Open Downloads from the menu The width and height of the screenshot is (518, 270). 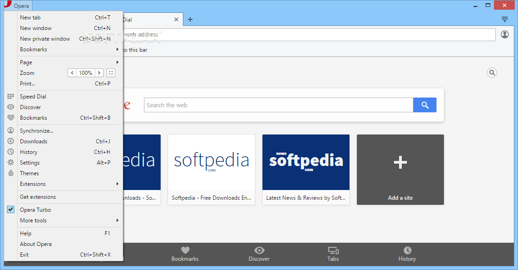coord(70,141)
